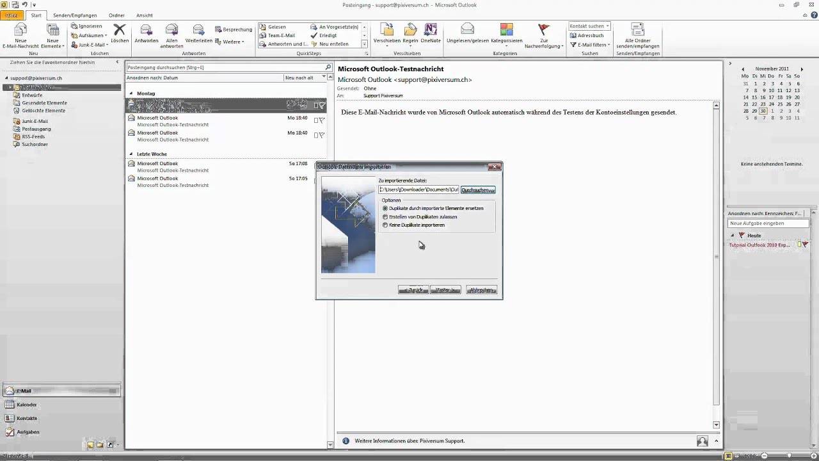Click the Zu importierende Datei path field
The height and width of the screenshot is (461, 819).
(x=418, y=190)
